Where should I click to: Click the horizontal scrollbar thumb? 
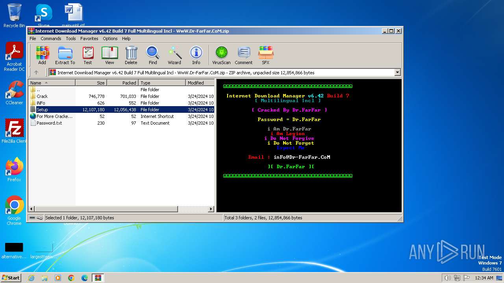pyautogui.click(x=106, y=209)
